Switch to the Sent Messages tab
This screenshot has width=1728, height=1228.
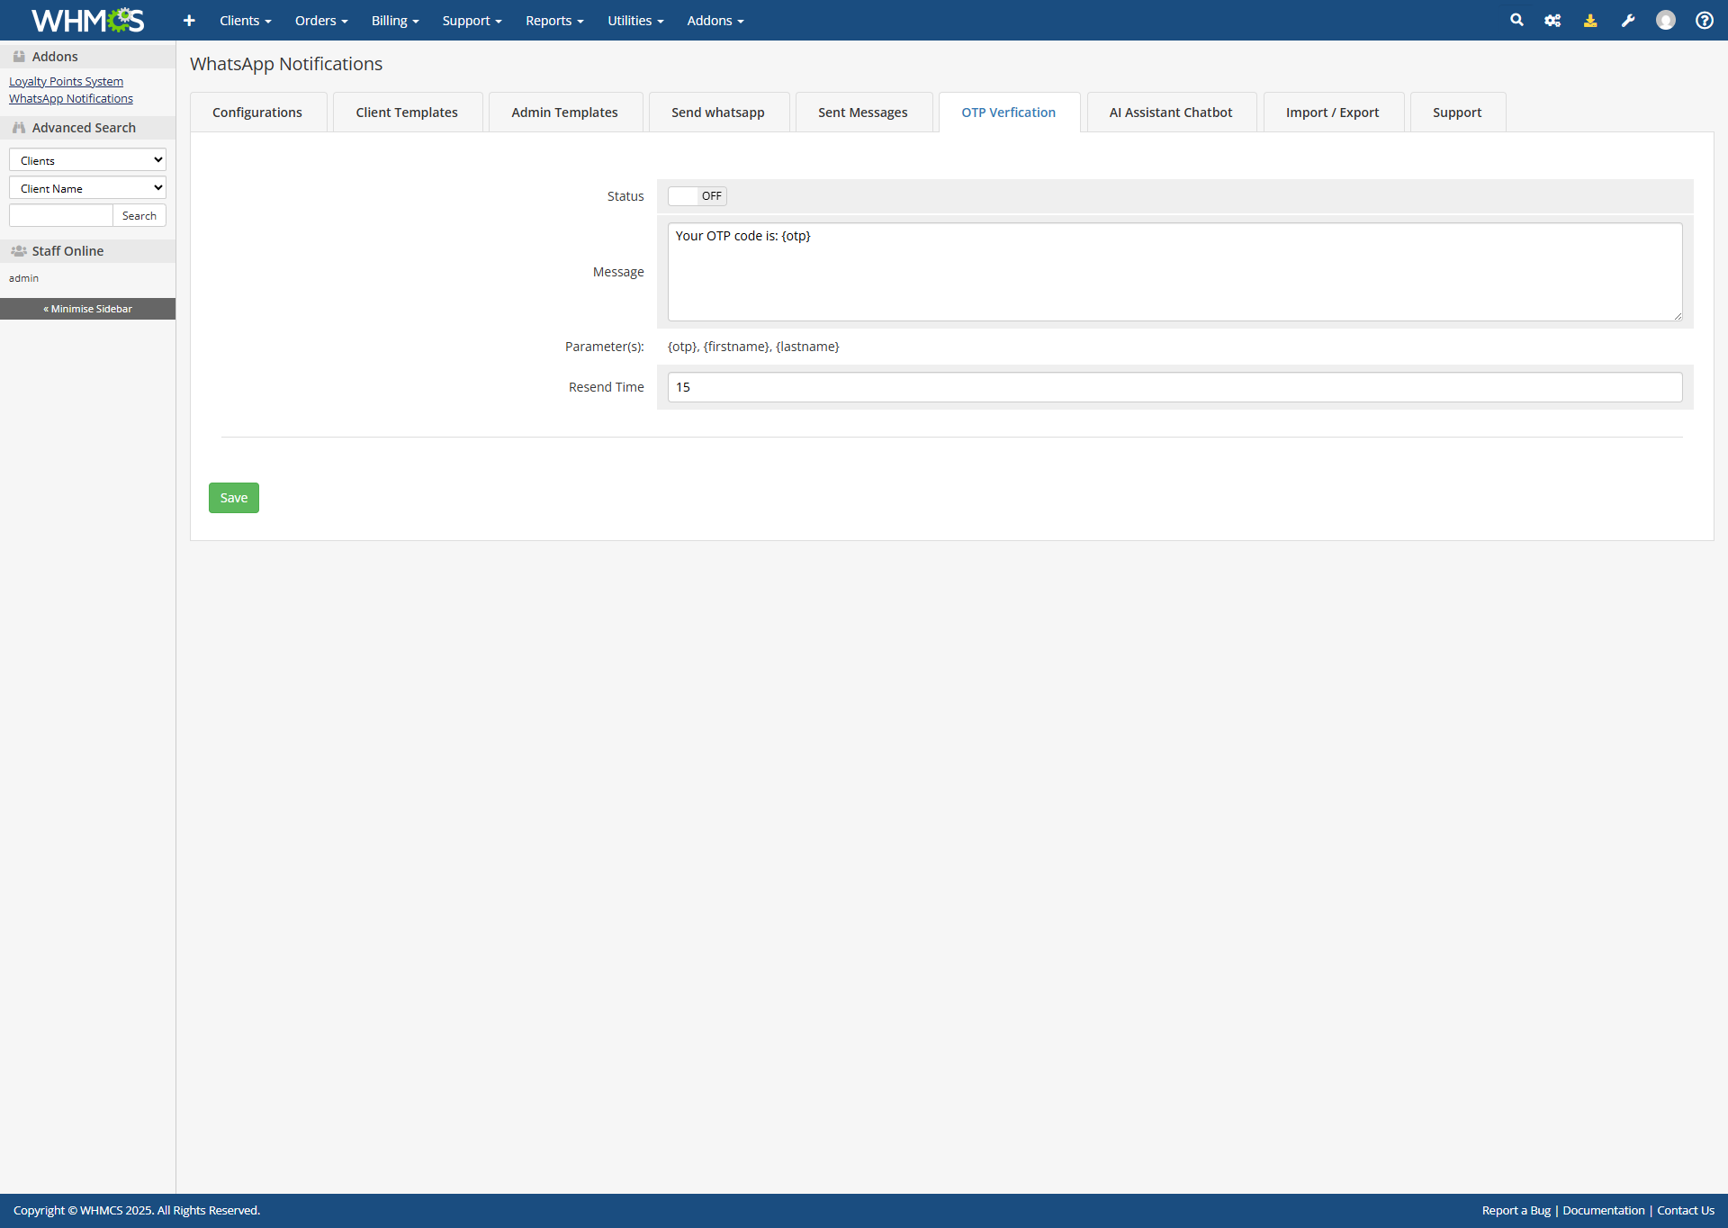click(x=862, y=113)
